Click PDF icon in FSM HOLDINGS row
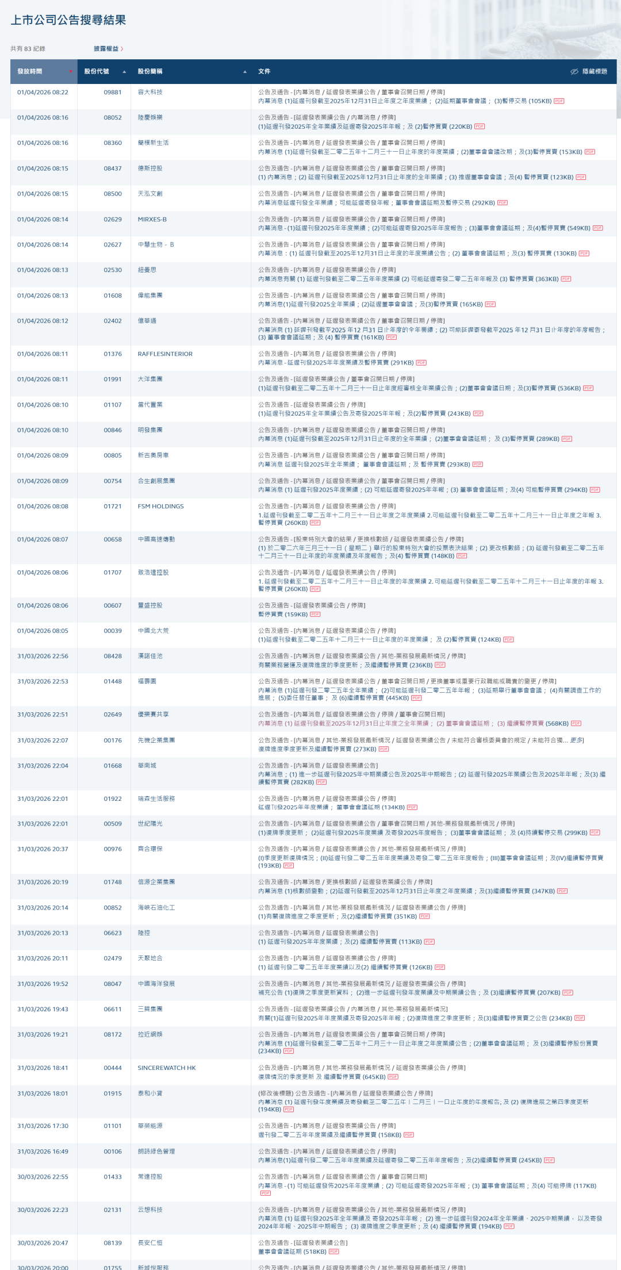Screen dimensions: 621x1270 point(315,523)
